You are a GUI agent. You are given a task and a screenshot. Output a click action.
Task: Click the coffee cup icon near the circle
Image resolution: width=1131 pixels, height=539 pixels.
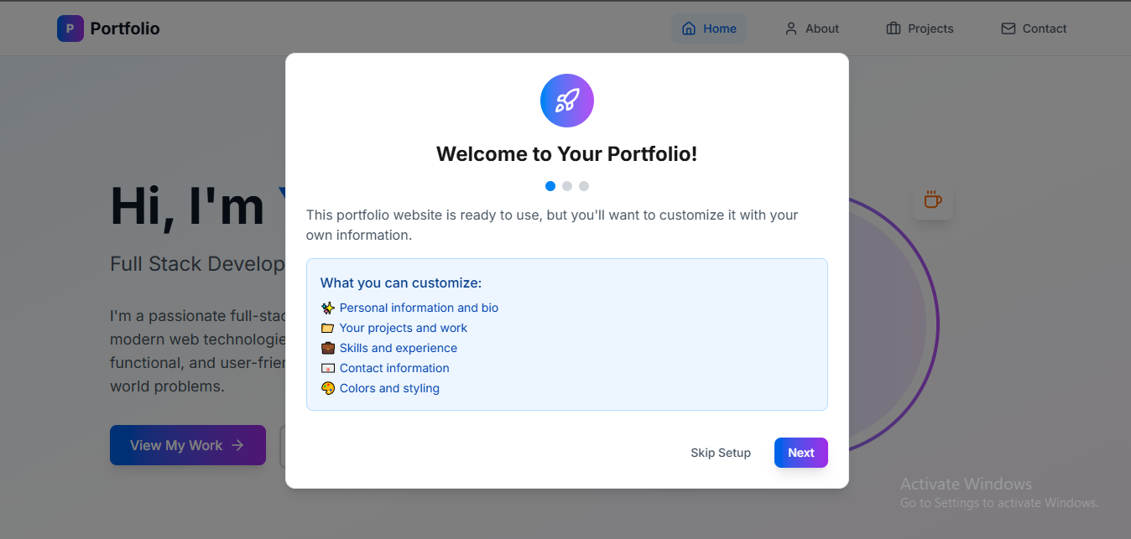coord(933,200)
